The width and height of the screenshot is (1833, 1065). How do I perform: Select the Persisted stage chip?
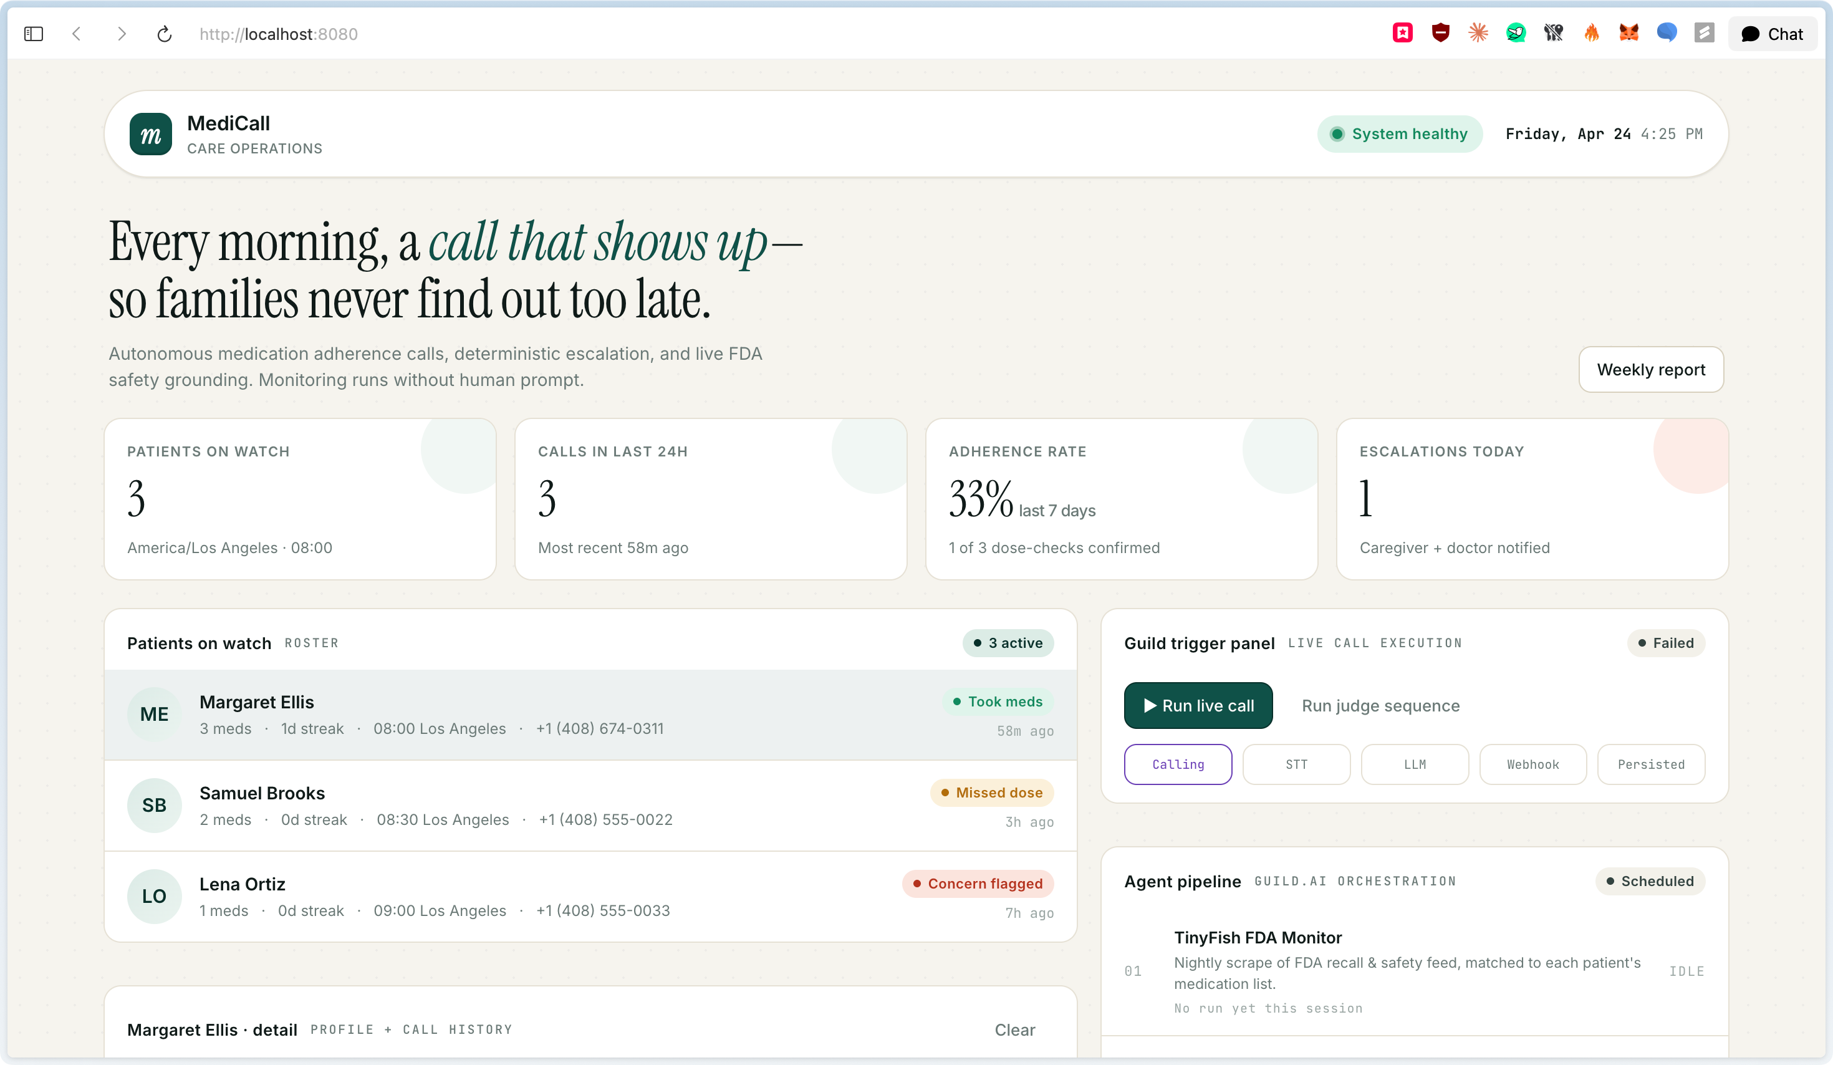click(x=1650, y=764)
